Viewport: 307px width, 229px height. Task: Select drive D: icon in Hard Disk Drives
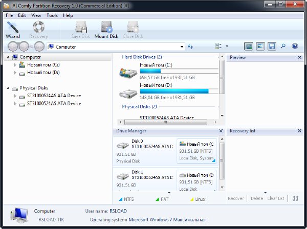point(128,94)
